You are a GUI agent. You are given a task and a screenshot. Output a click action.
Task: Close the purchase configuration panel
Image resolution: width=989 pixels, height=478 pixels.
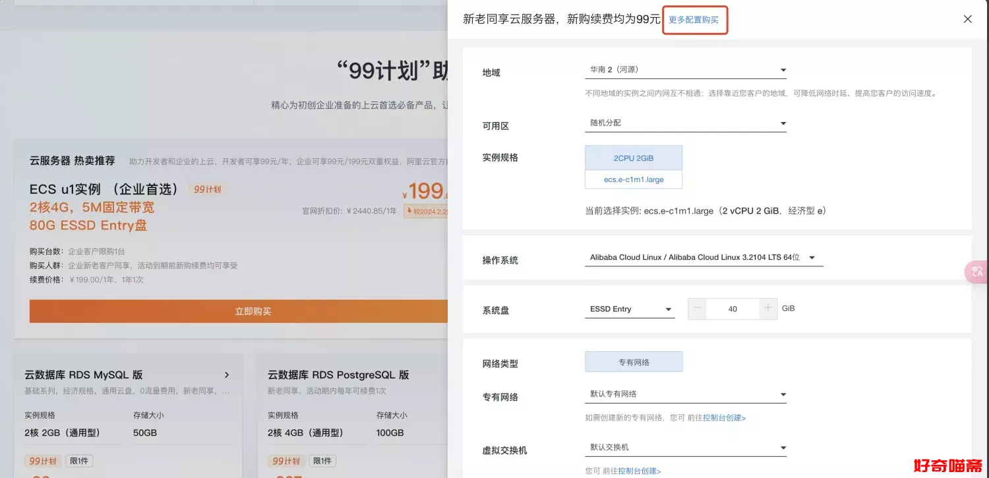click(967, 19)
